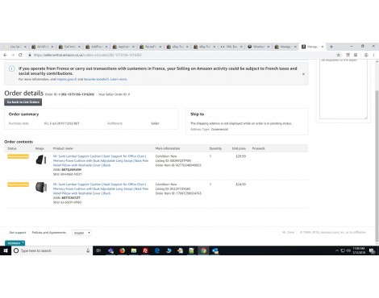Screen dimensions: 379x298
Task: Click the 'Get support' footer link
Action: pyautogui.click(x=18, y=233)
